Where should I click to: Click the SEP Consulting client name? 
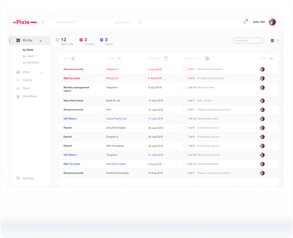tap(115, 146)
